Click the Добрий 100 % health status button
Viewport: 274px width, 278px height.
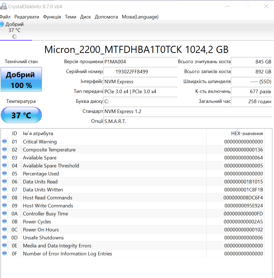(x=21, y=80)
